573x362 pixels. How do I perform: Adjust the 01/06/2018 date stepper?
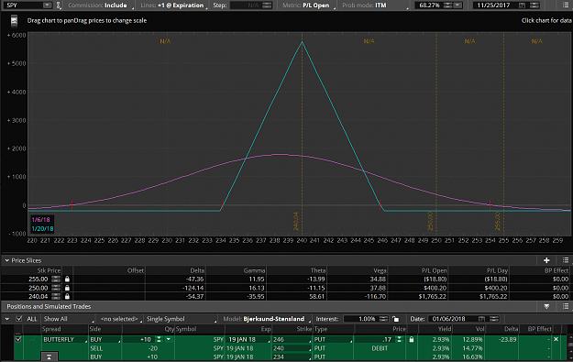click(x=494, y=319)
